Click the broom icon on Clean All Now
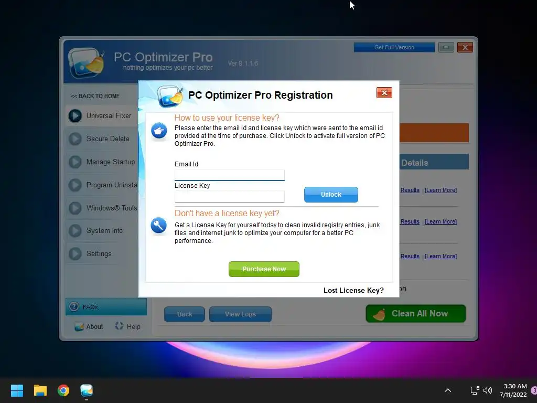The image size is (537, 403). coord(379,314)
